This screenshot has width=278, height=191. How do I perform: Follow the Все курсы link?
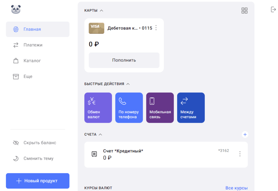(236, 188)
